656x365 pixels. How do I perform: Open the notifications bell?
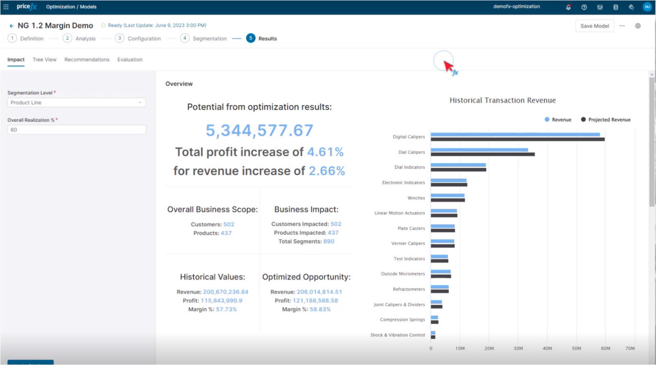[x=568, y=7]
